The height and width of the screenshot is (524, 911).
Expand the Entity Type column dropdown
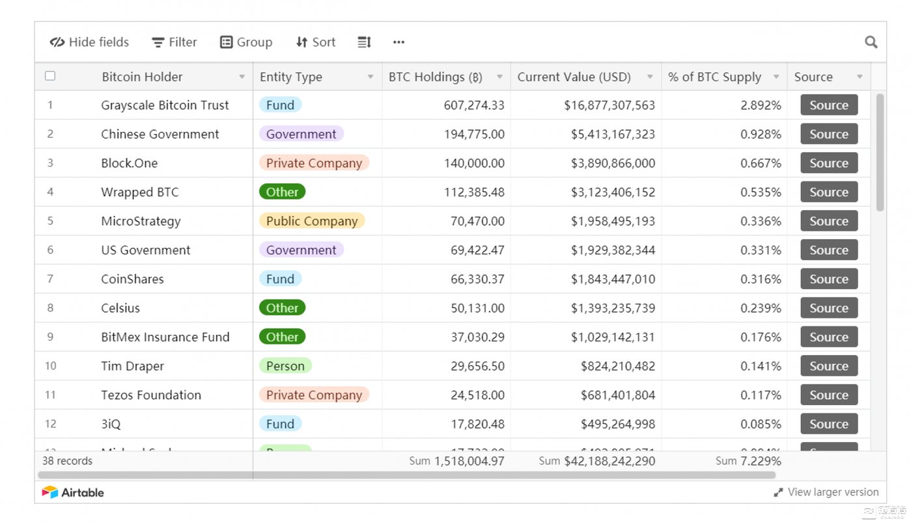[x=370, y=77]
